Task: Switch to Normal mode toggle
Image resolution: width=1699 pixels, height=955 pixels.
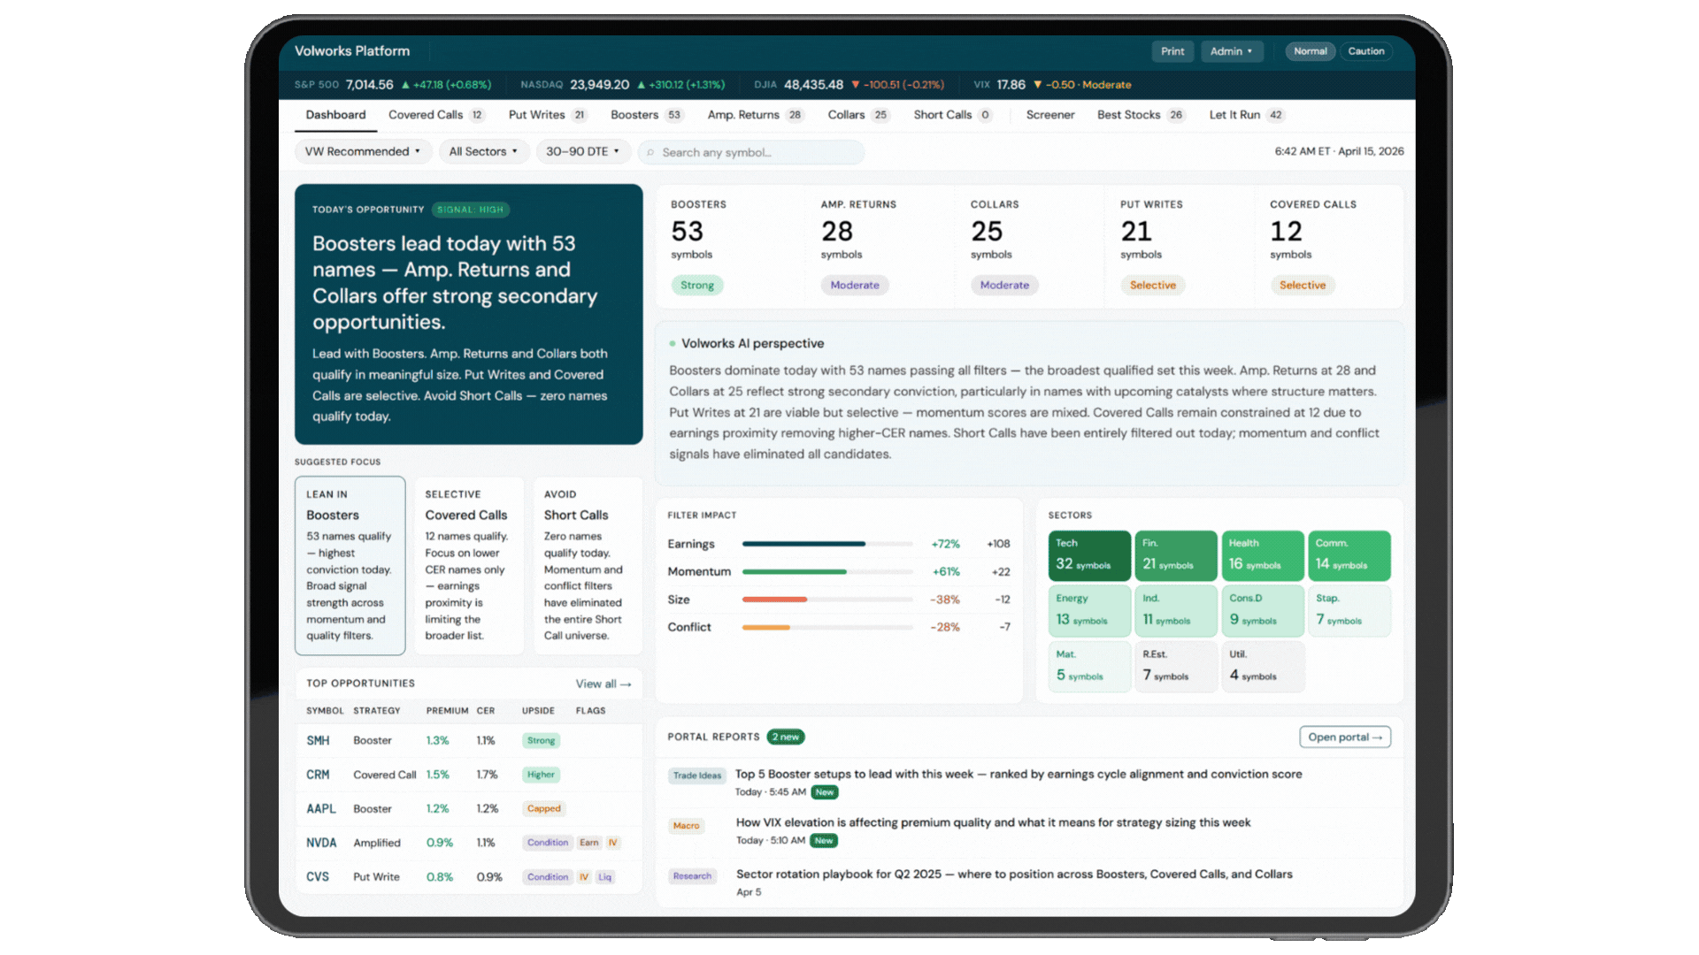Action: 1310,51
